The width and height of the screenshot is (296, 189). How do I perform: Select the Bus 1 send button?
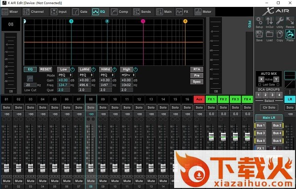click(x=260, y=126)
